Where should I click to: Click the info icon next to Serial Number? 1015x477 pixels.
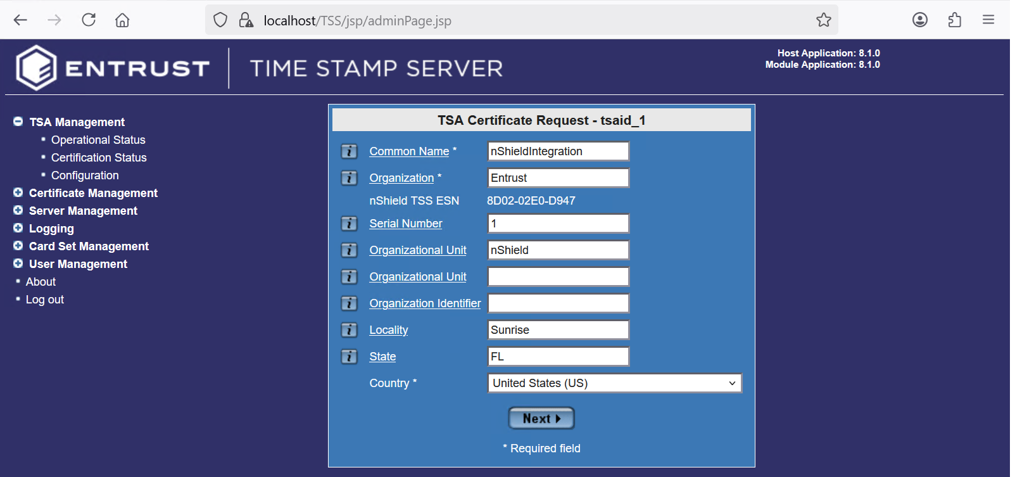tap(349, 224)
